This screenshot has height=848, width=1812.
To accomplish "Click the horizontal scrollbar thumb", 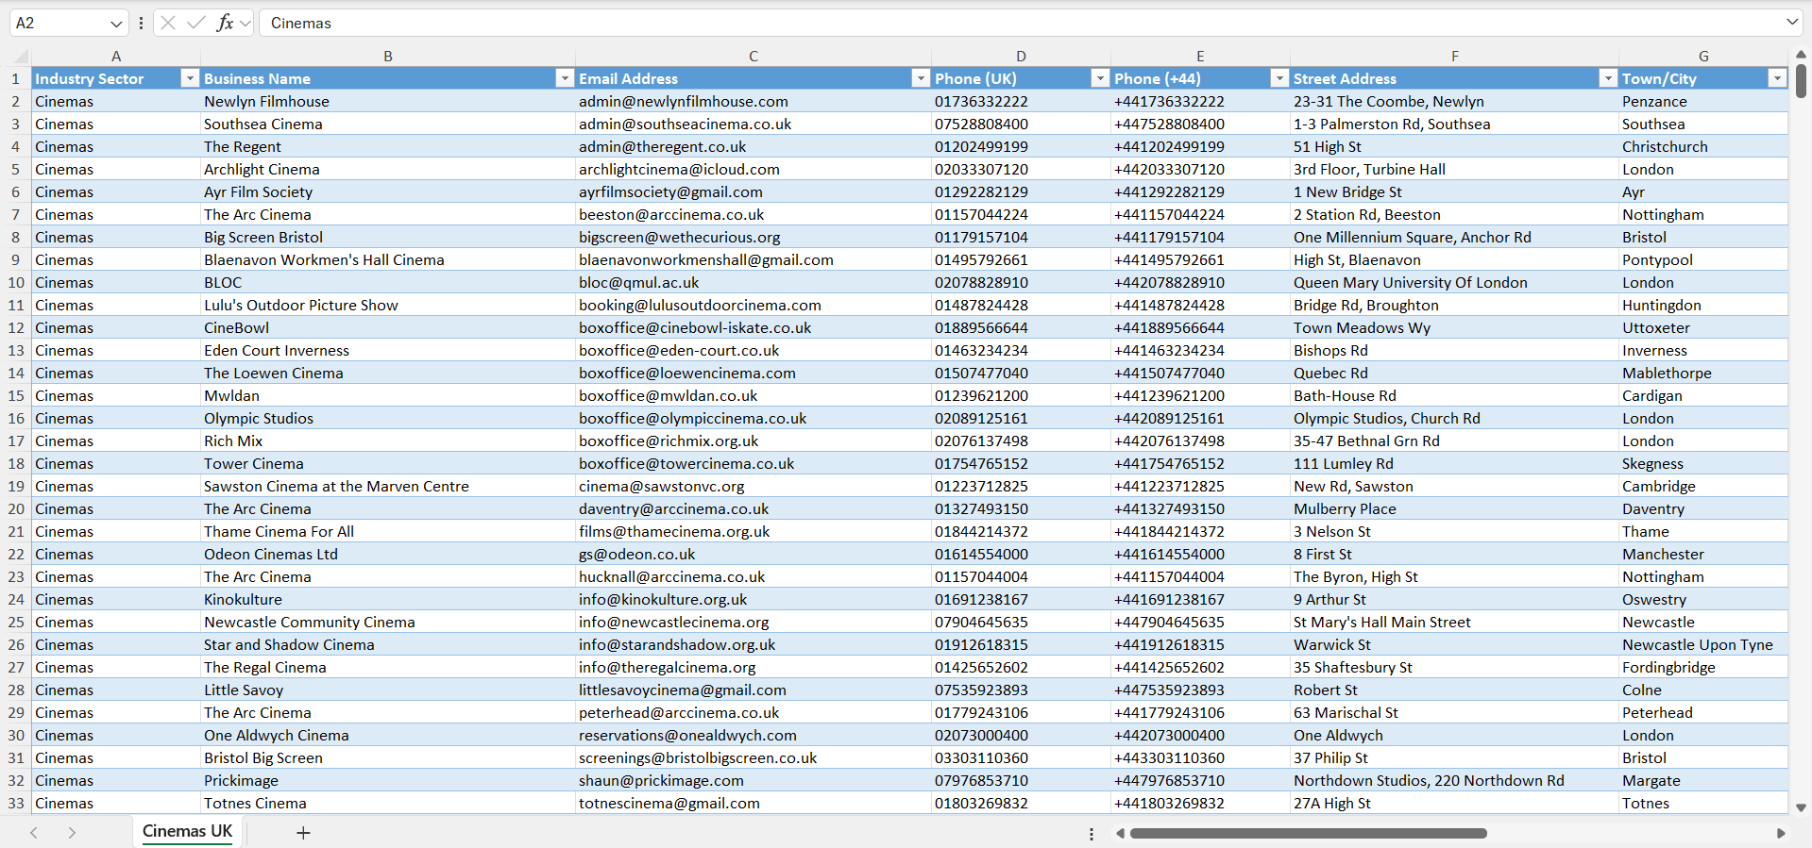I will point(1309,833).
